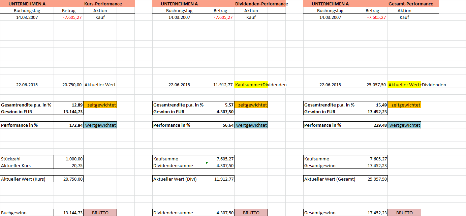Click the blue wertgewichtet cell next to 56,64
466x216 pixels.
(251, 125)
